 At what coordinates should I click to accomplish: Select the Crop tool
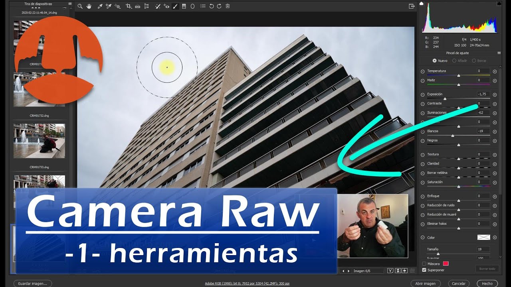pos(129,6)
